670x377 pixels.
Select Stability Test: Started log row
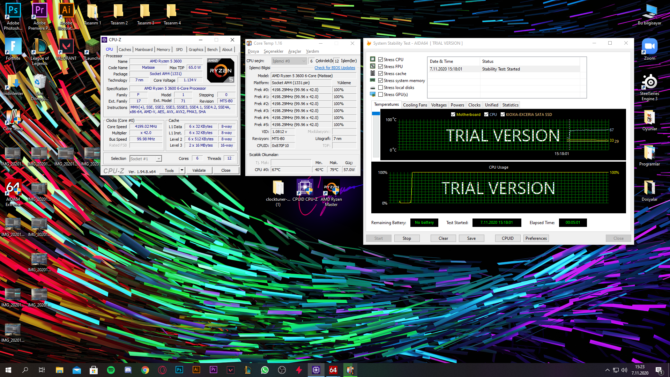pos(504,69)
